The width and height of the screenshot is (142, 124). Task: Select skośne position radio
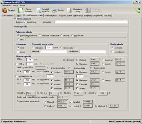coord(62,36)
